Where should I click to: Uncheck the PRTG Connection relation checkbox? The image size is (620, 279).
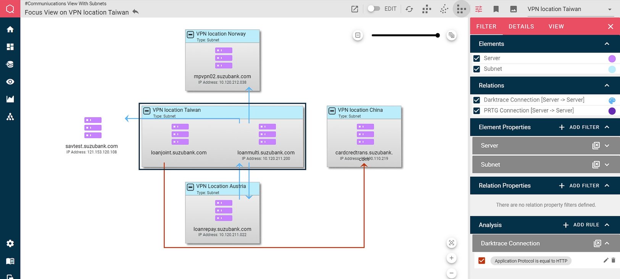pos(477,111)
